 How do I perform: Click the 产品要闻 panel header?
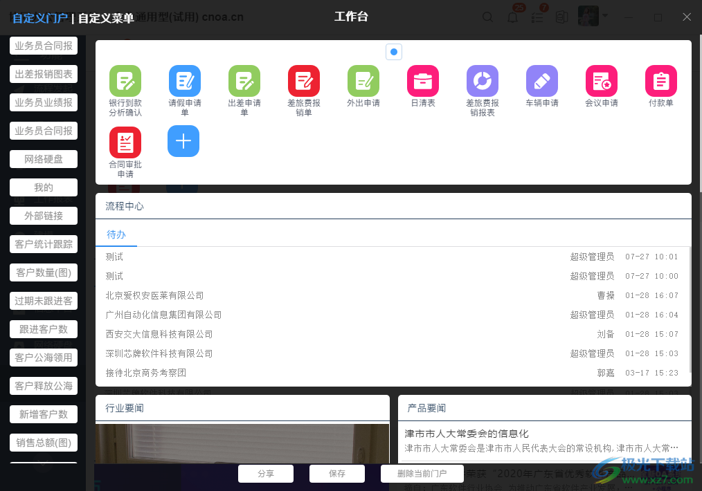pos(545,408)
